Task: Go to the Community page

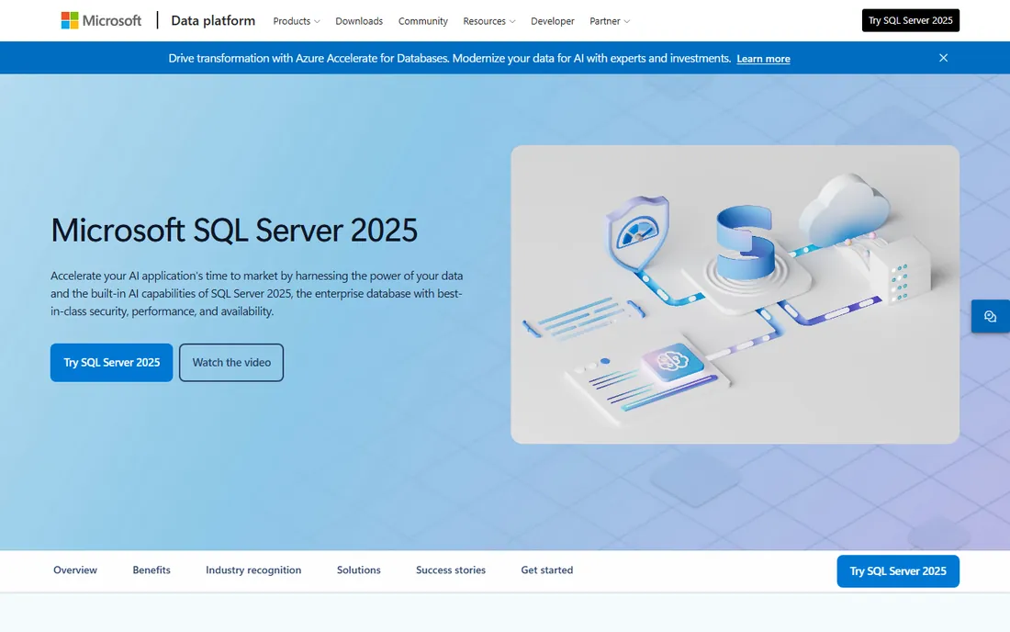Action: coord(422,21)
